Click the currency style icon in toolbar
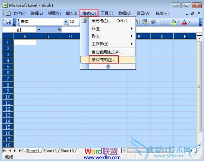This screenshot has height=161, width=204. [144, 22]
